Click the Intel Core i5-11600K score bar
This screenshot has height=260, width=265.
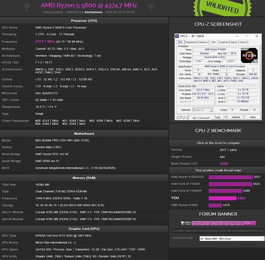(x=230, y=184)
